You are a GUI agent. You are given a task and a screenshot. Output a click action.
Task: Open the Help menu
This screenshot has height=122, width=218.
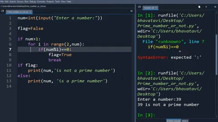69,1
